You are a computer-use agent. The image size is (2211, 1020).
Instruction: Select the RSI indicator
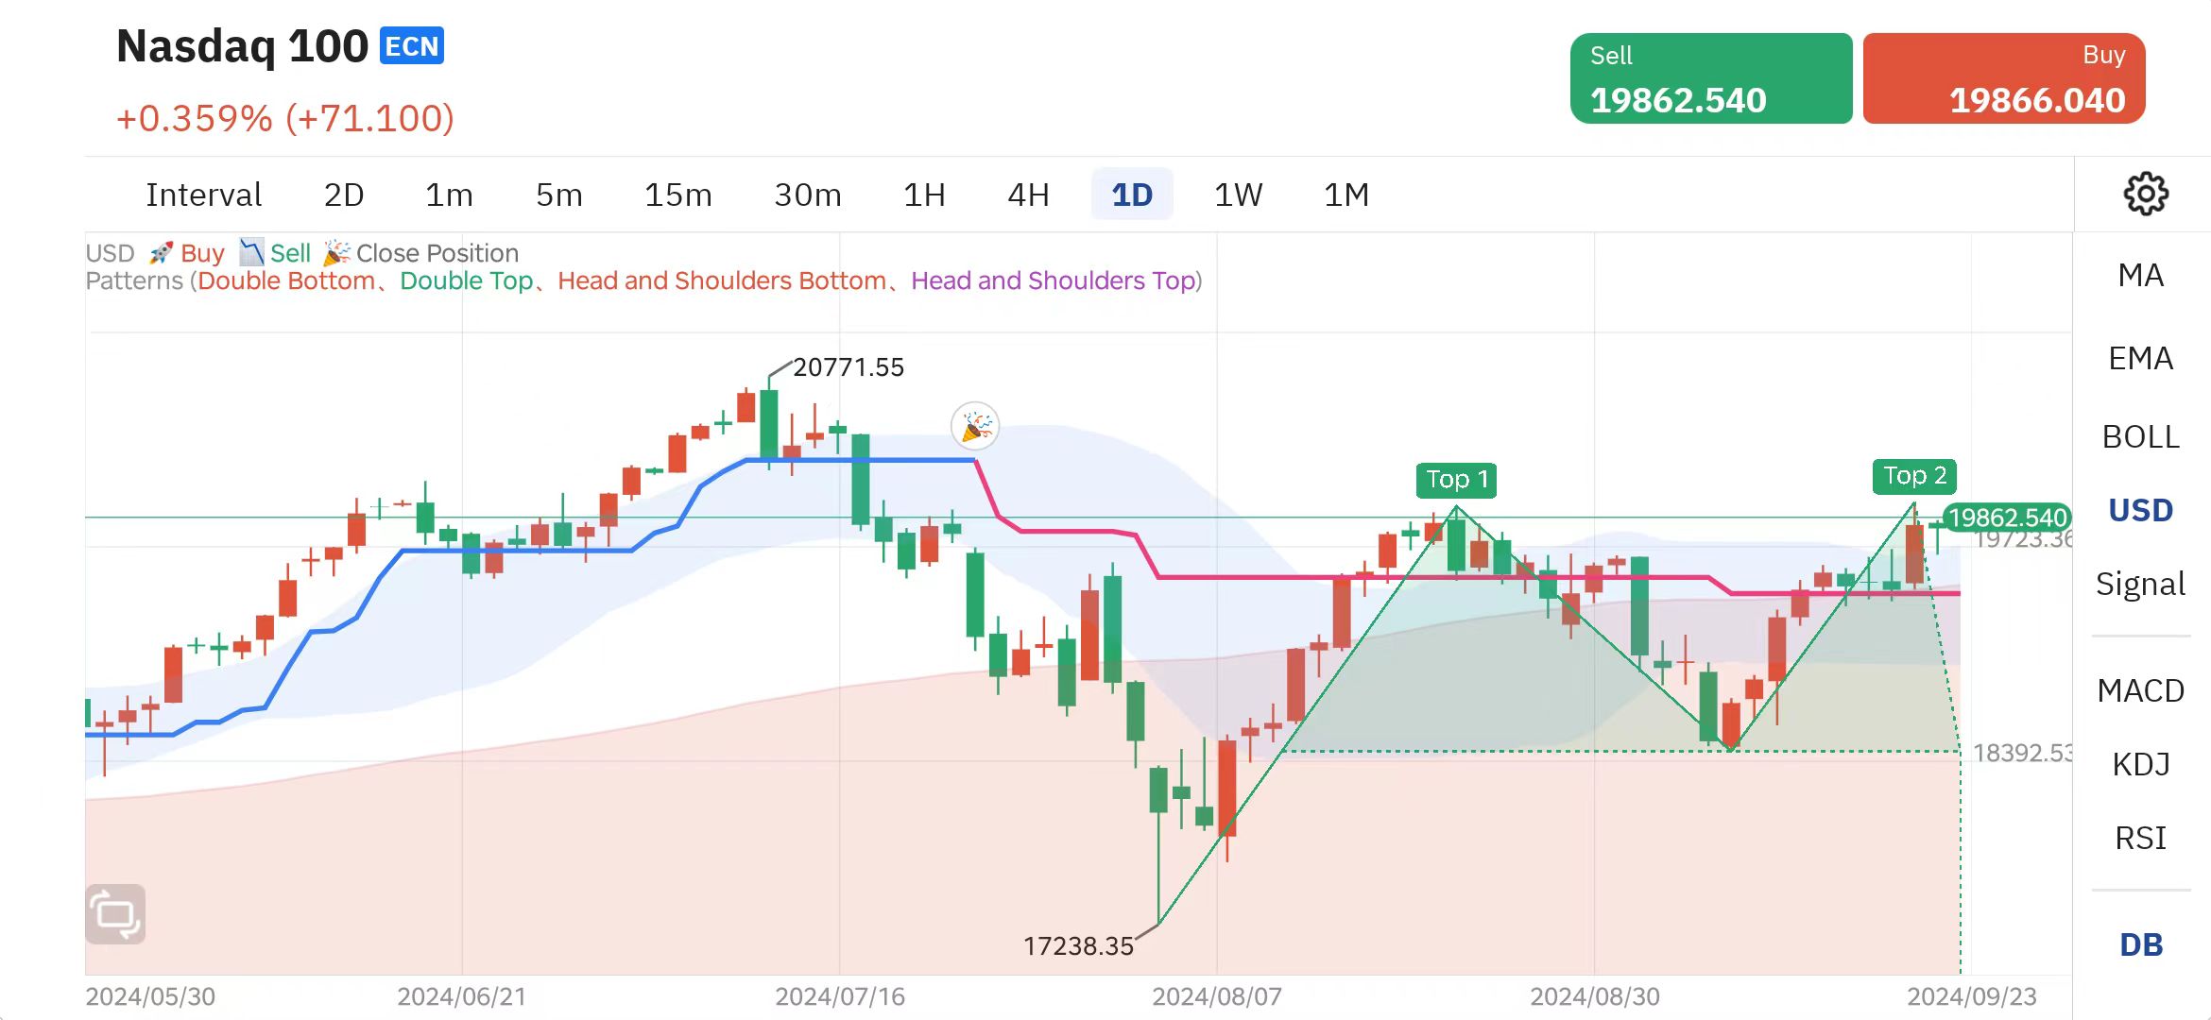[x=2140, y=838]
